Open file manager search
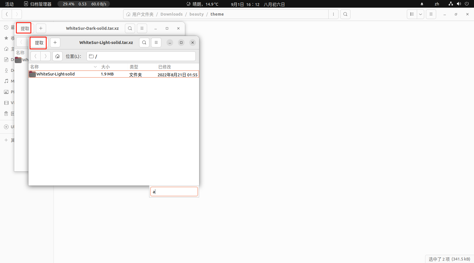474x263 pixels. click(345, 14)
